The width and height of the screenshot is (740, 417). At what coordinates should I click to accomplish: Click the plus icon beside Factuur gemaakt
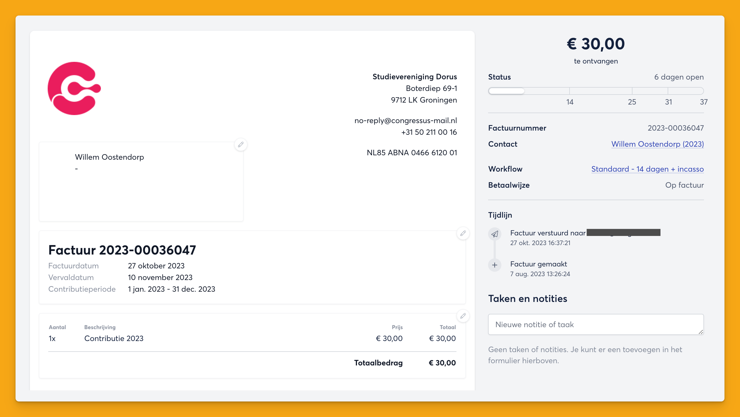tap(494, 265)
